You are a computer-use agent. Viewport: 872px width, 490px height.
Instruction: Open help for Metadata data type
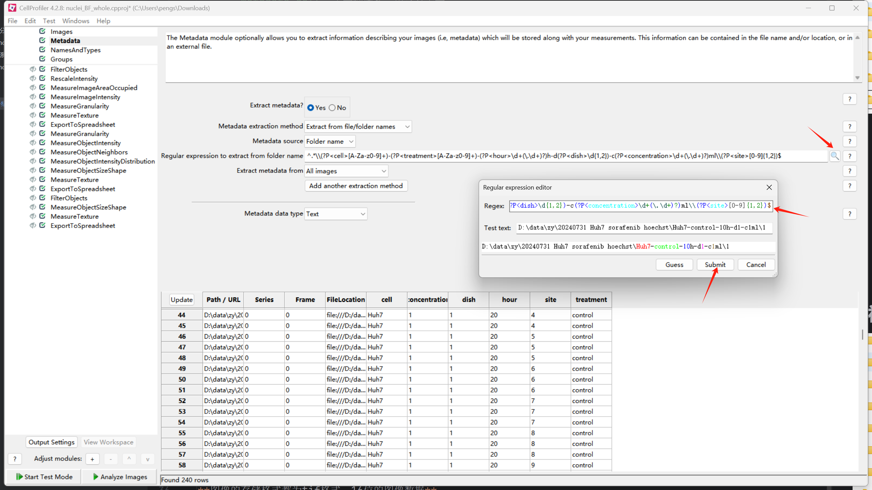click(x=850, y=214)
